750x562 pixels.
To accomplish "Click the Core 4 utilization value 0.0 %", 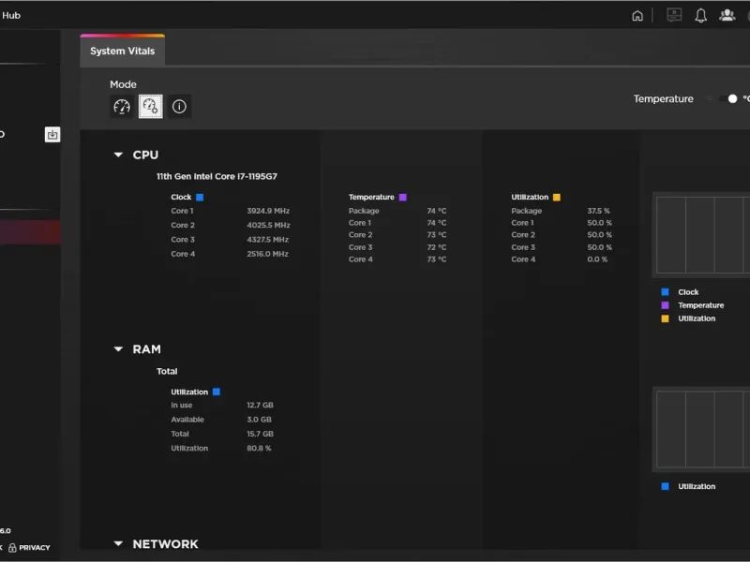I will click(x=597, y=259).
